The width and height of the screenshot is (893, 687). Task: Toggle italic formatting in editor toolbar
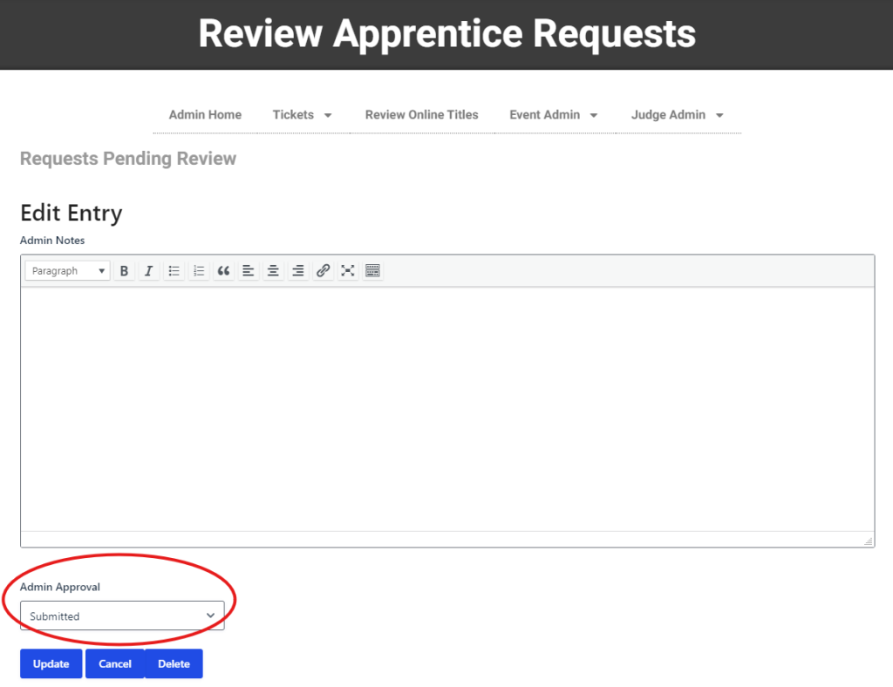(149, 271)
